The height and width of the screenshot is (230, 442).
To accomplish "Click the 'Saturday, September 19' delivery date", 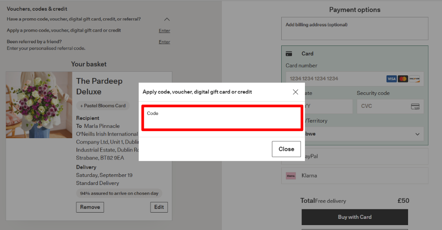I will pyautogui.click(x=104, y=175).
